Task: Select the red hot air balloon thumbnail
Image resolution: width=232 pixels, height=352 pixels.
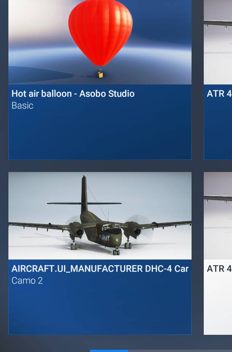Action: pos(100,42)
